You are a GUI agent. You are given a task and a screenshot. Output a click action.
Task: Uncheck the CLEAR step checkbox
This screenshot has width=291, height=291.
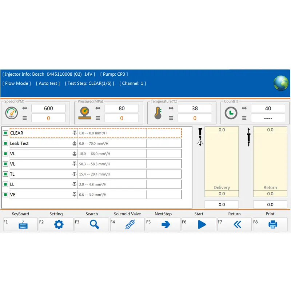point(5,133)
